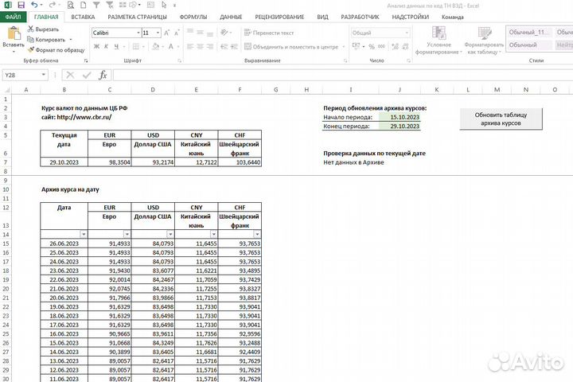
Task: Select start date cell 15.10.2023
Action: tap(400, 117)
